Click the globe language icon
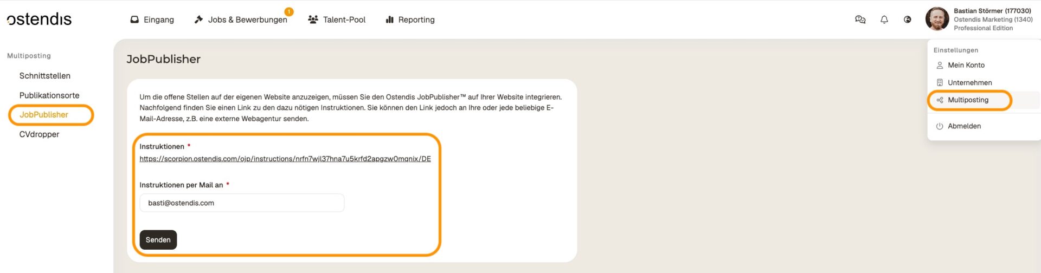 pyautogui.click(x=907, y=19)
